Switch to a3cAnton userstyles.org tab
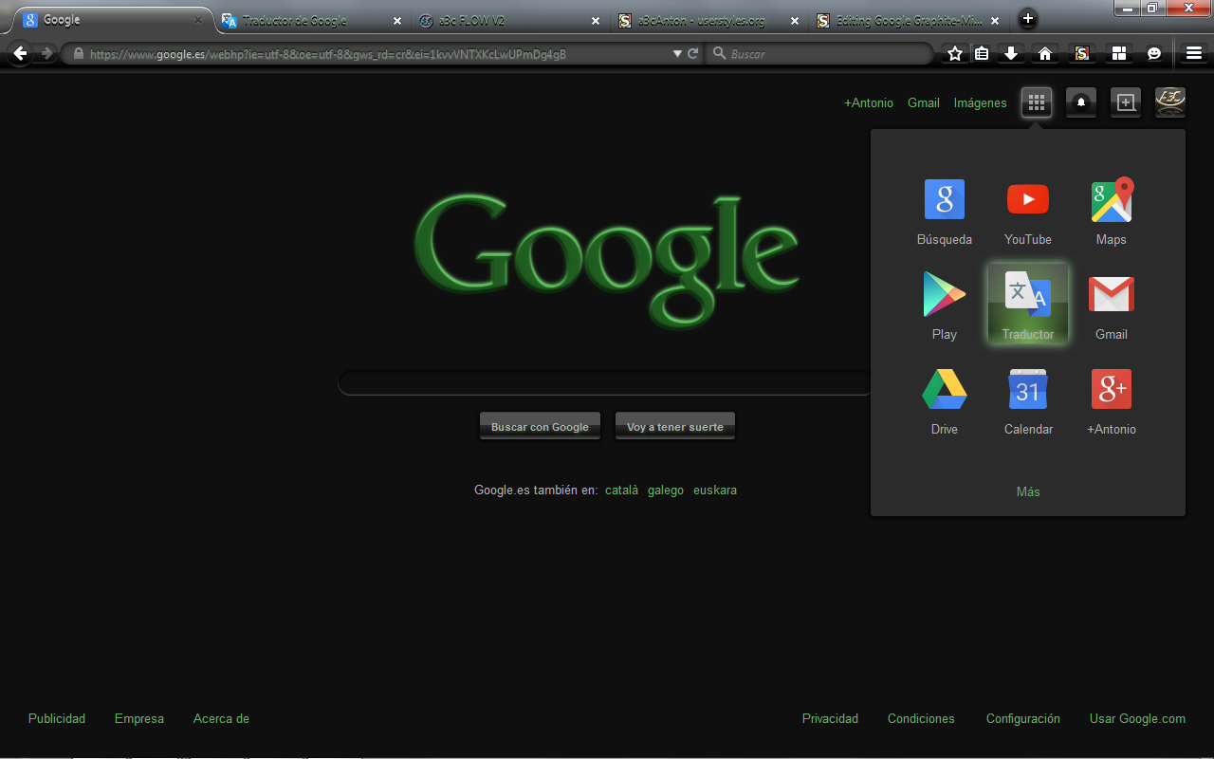The width and height of the screenshot is (1214, 759). 708,20
